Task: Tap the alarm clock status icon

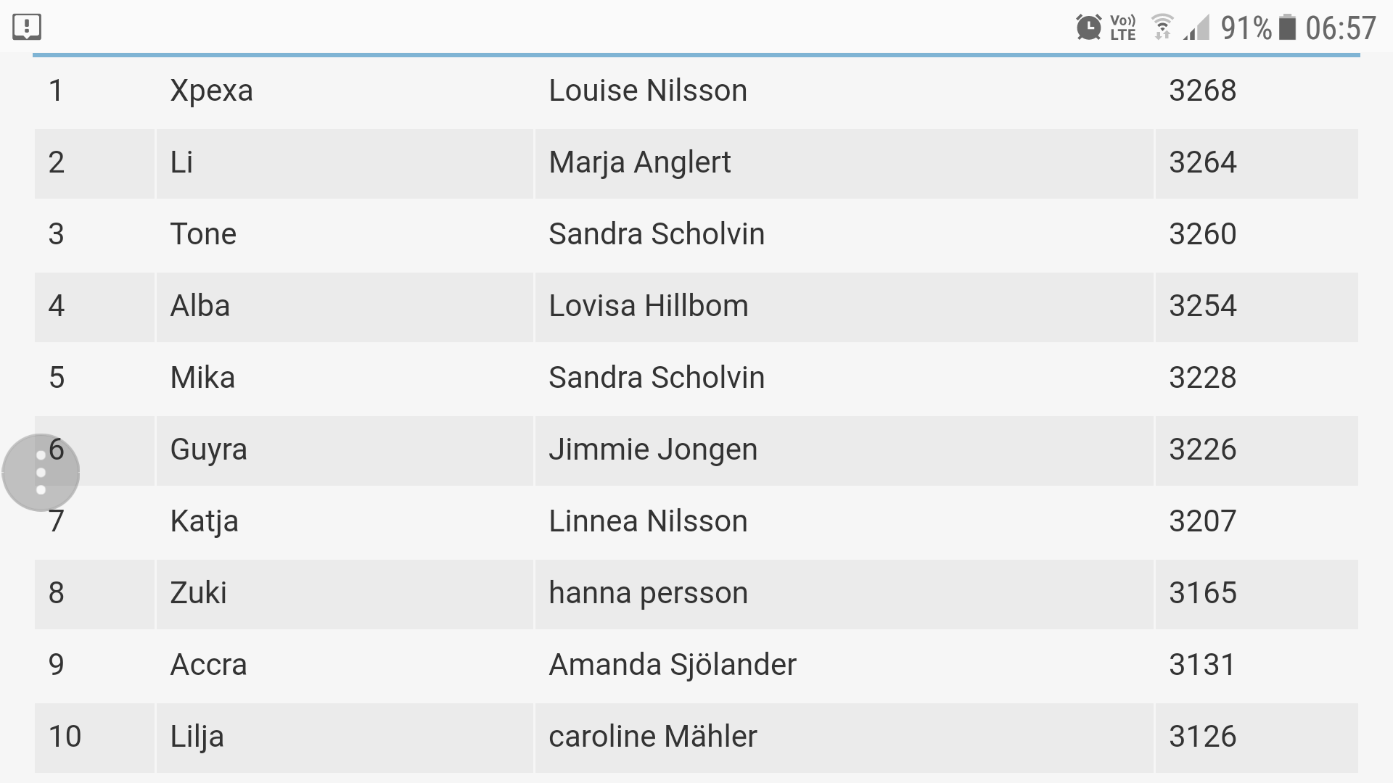Action: [x=1088, y=28]
